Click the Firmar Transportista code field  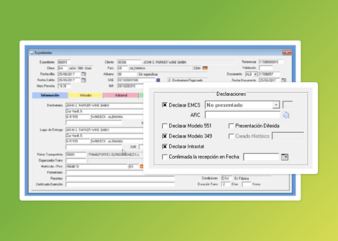click(x=76, y=155)
